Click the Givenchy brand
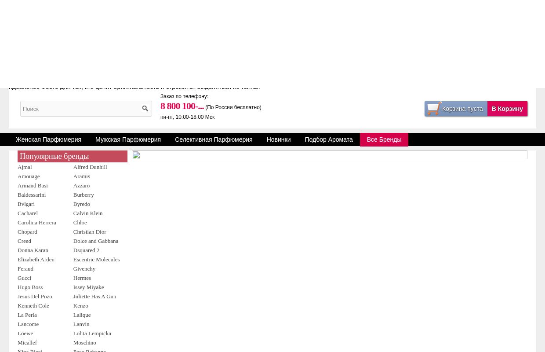Screen dimensions: 545x352 click(84, 269)
